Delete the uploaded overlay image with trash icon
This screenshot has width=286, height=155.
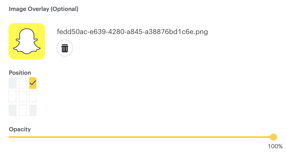65,48
